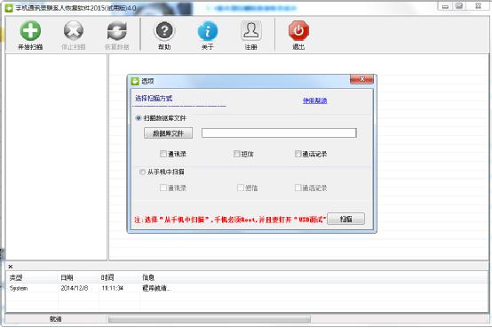Tick 通话记录 checkbox under database file scan

pyautogui.click(x=298, y=154)
